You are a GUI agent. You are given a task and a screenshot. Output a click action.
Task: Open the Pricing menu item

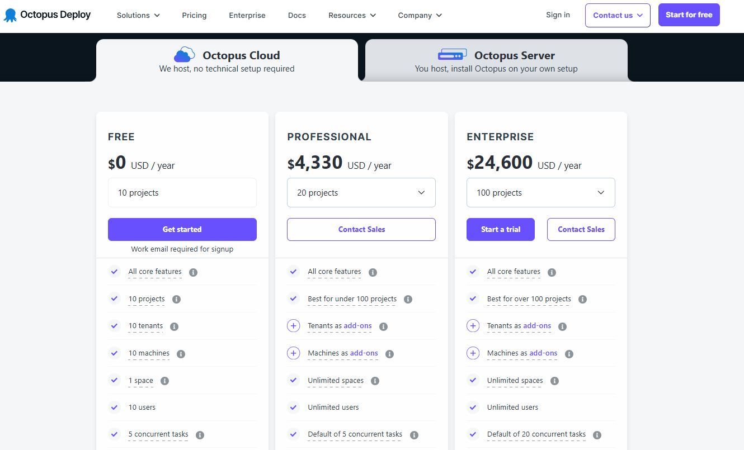pos(194,15)
